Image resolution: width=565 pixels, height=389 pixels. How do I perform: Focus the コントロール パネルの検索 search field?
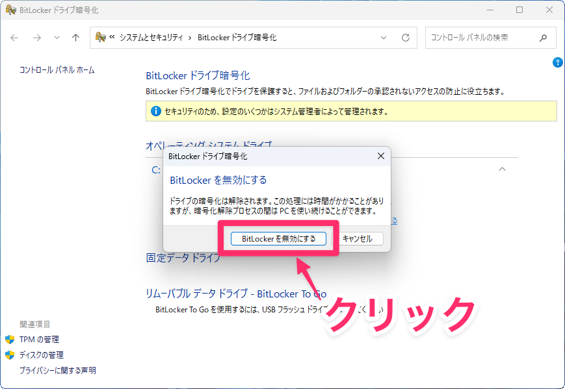(x=481, y=38)
